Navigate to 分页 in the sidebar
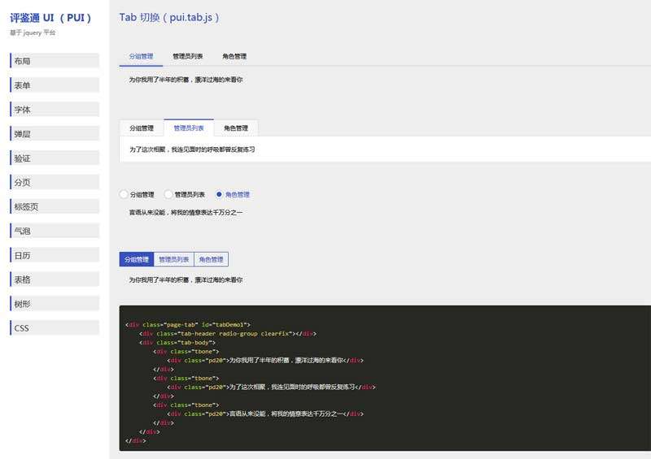The image size is (651, 459). point(54,183)
